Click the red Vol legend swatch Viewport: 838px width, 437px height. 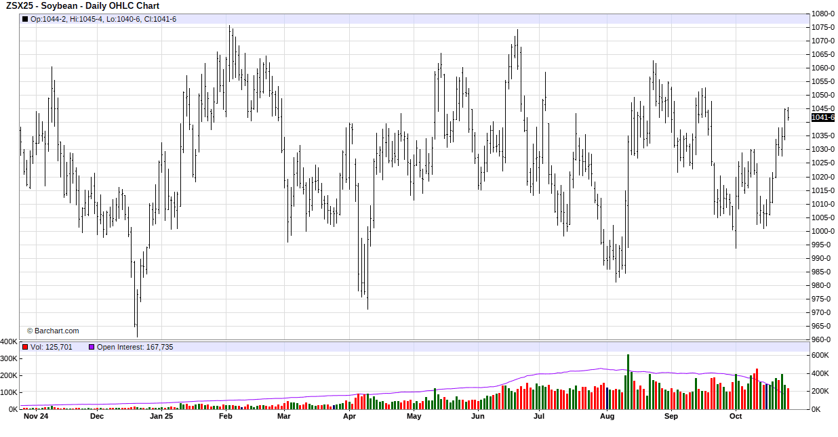tap(25, 347)
